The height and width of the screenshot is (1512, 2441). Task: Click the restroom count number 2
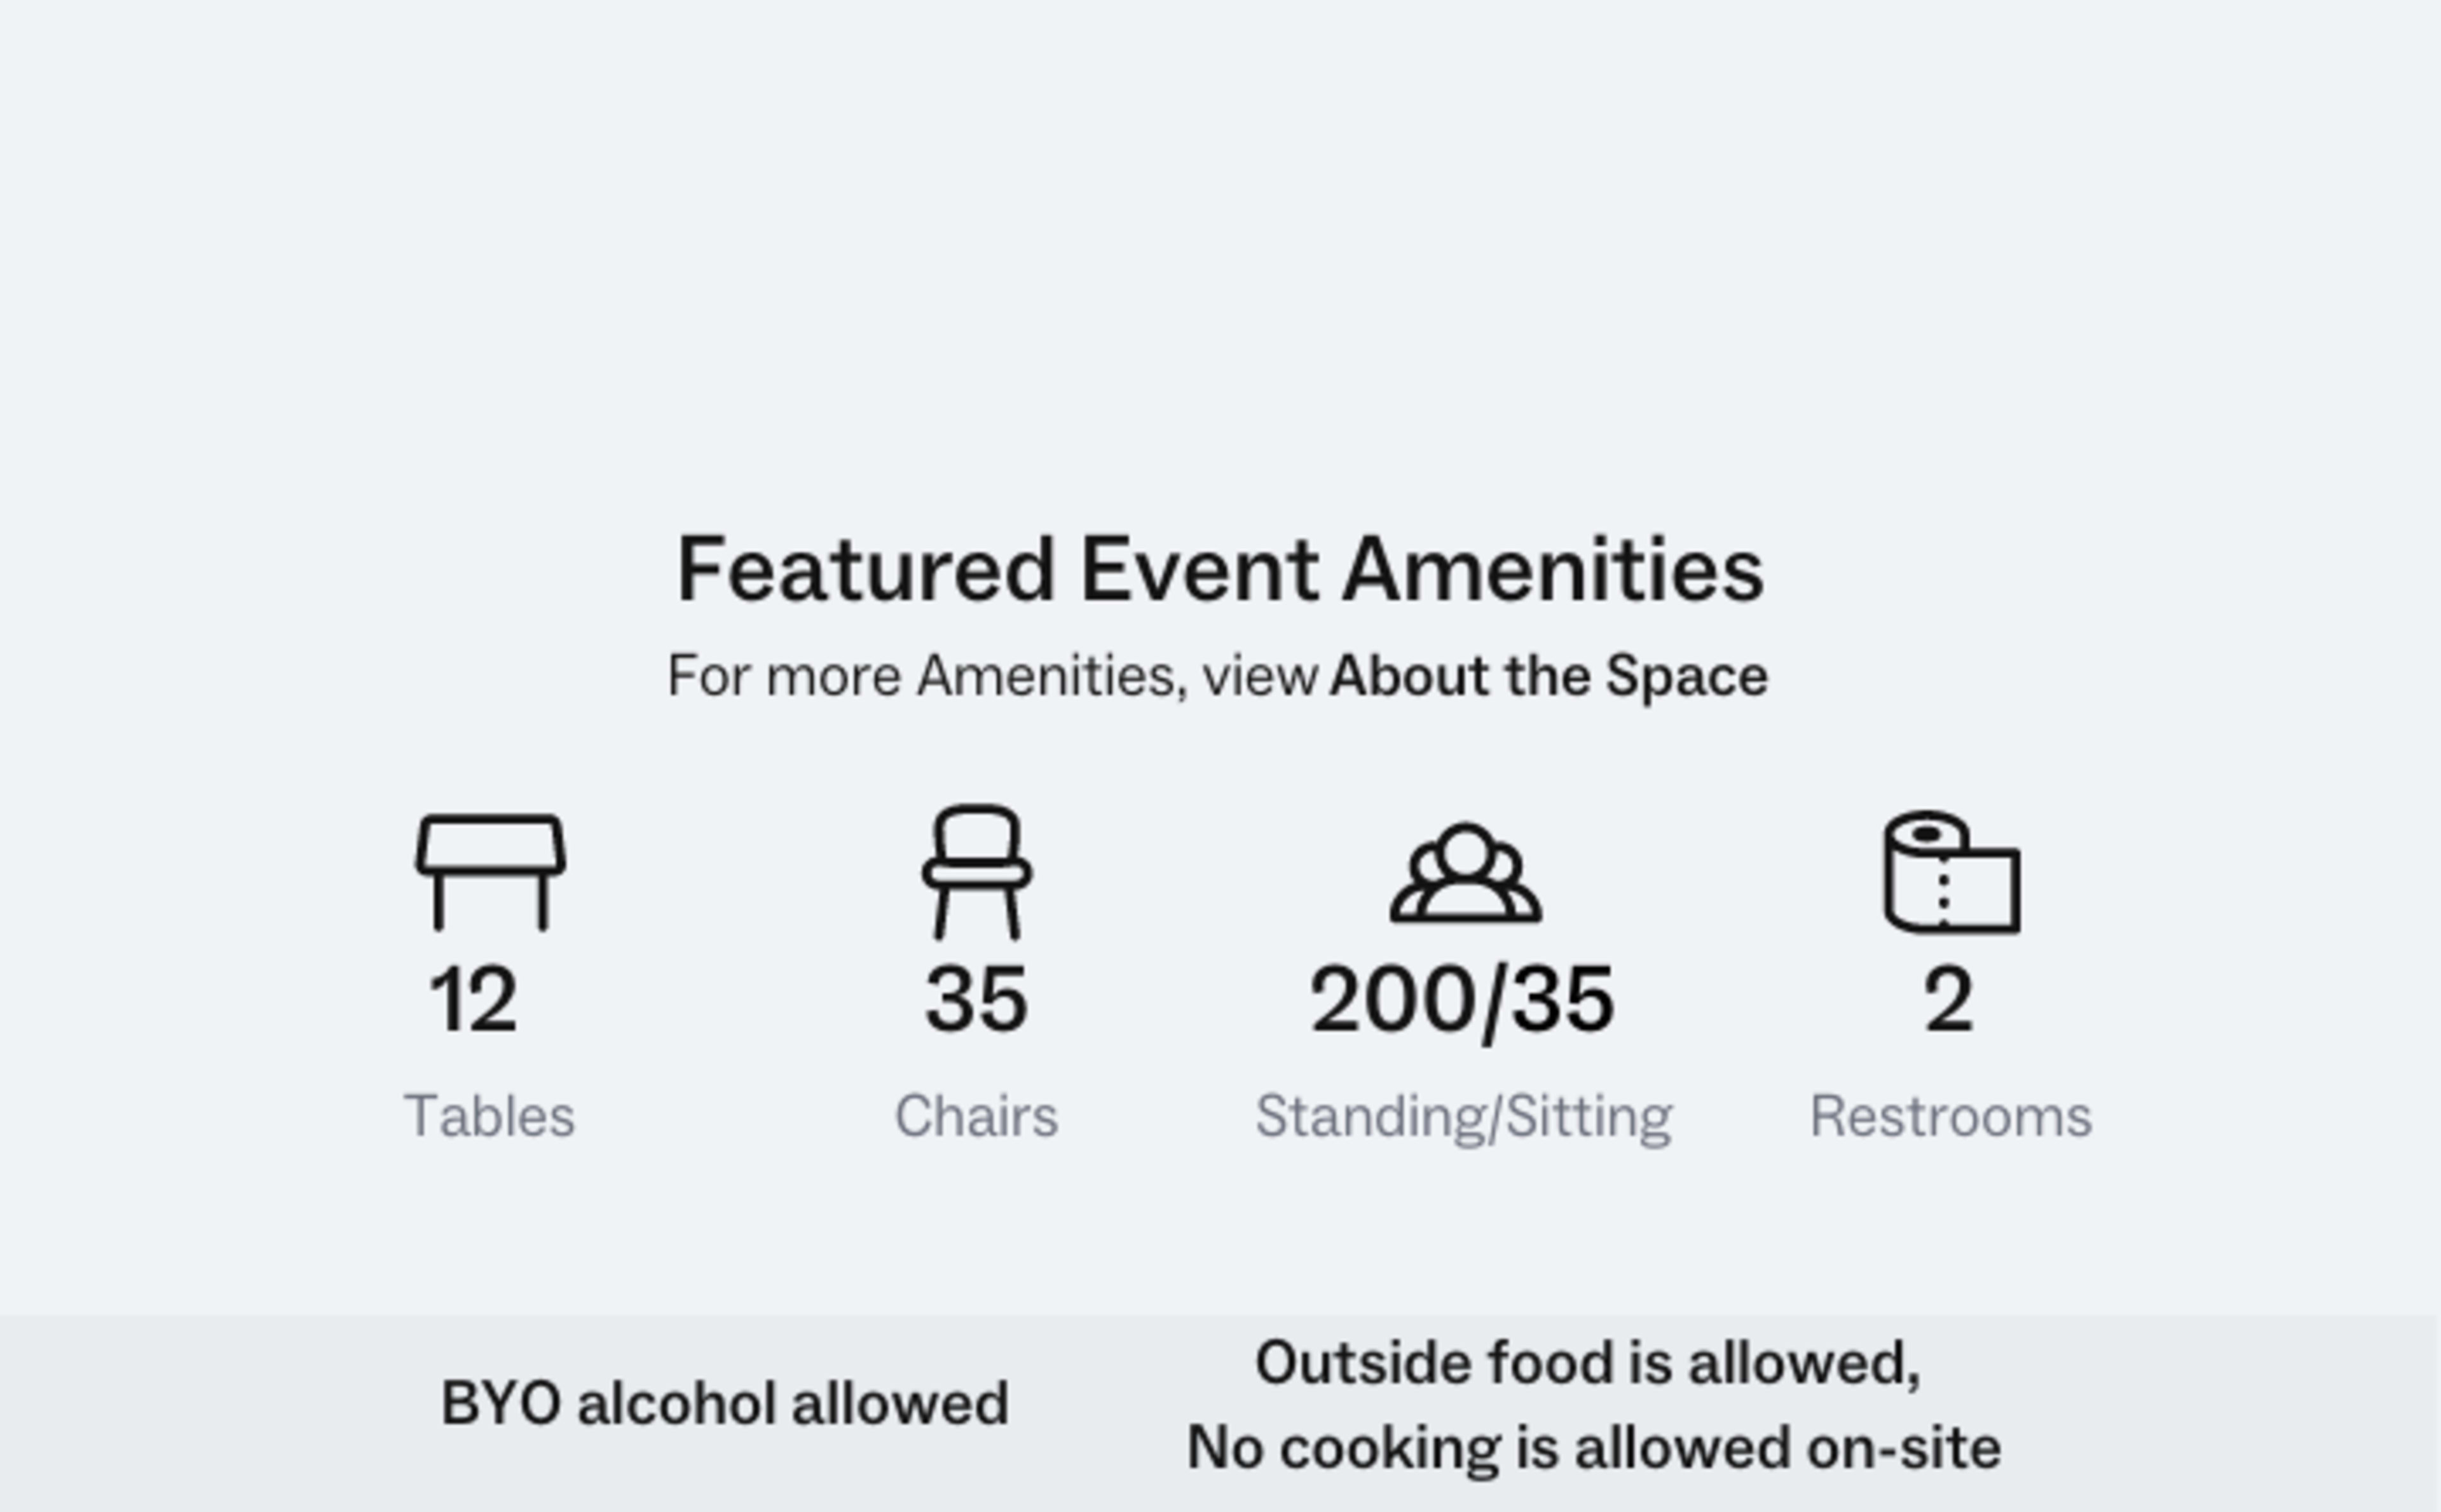pyautogui.click(x=1948, y=1000)
